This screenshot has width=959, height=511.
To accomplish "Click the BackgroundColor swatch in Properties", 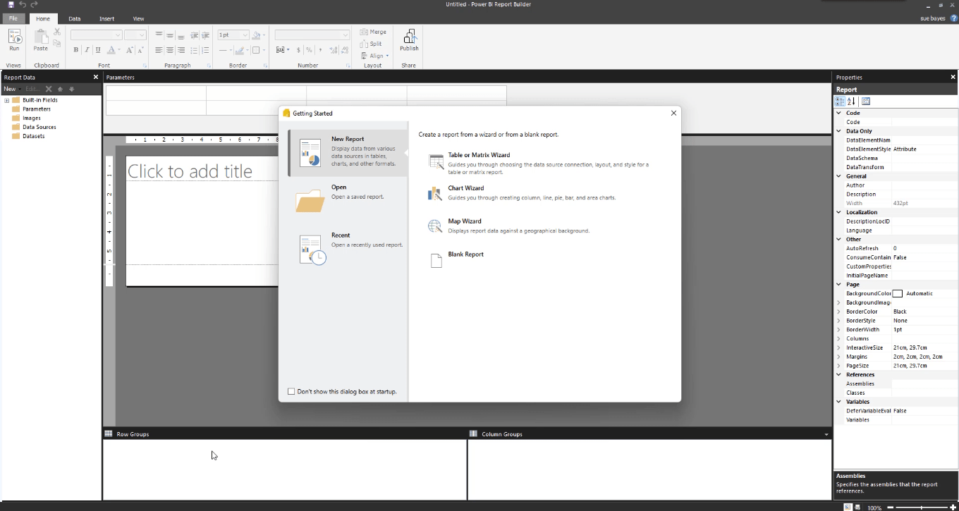I will click(x=898, y=293).
